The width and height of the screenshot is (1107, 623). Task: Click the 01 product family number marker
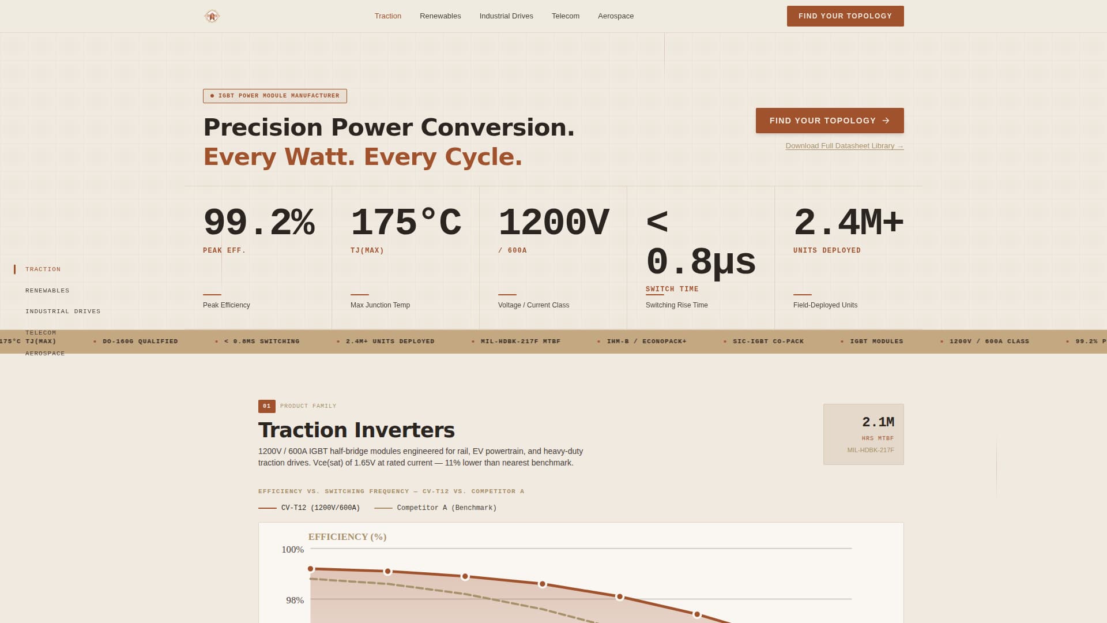(266, 406)
